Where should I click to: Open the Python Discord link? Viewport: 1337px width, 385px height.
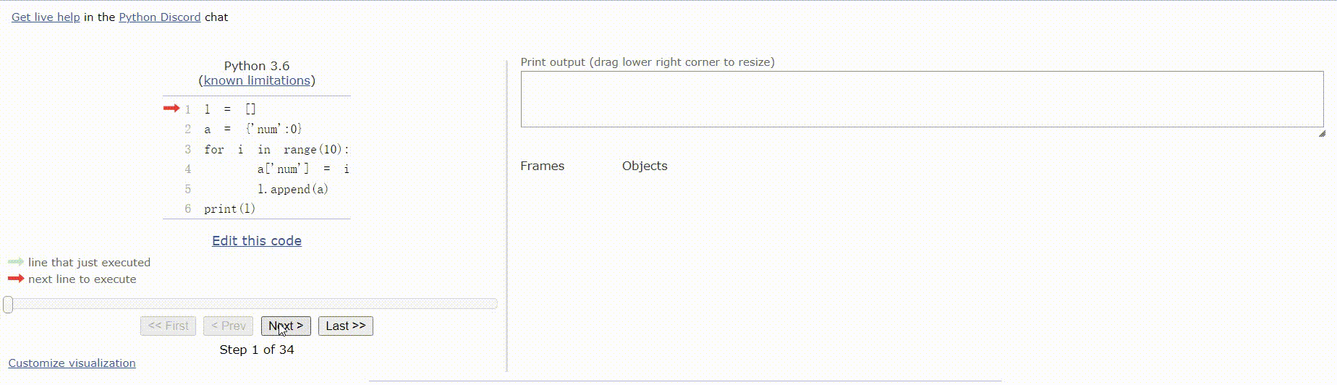pos(159,17)
